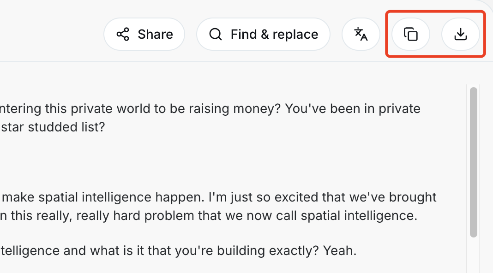
Task: Click the Share button
Action: click(144, 34)
